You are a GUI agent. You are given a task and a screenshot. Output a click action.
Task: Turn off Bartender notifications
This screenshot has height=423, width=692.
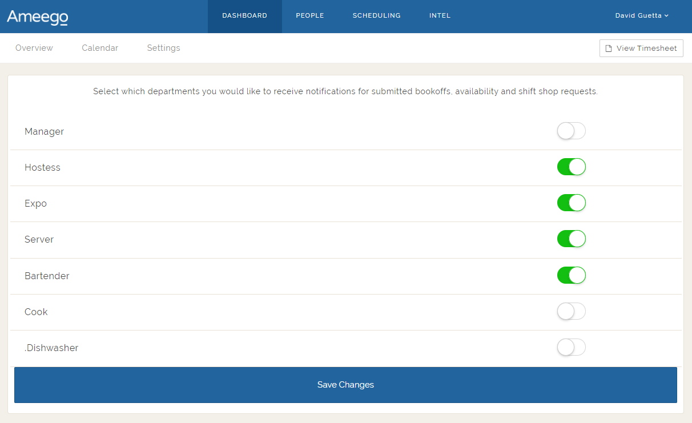(571, 275)
